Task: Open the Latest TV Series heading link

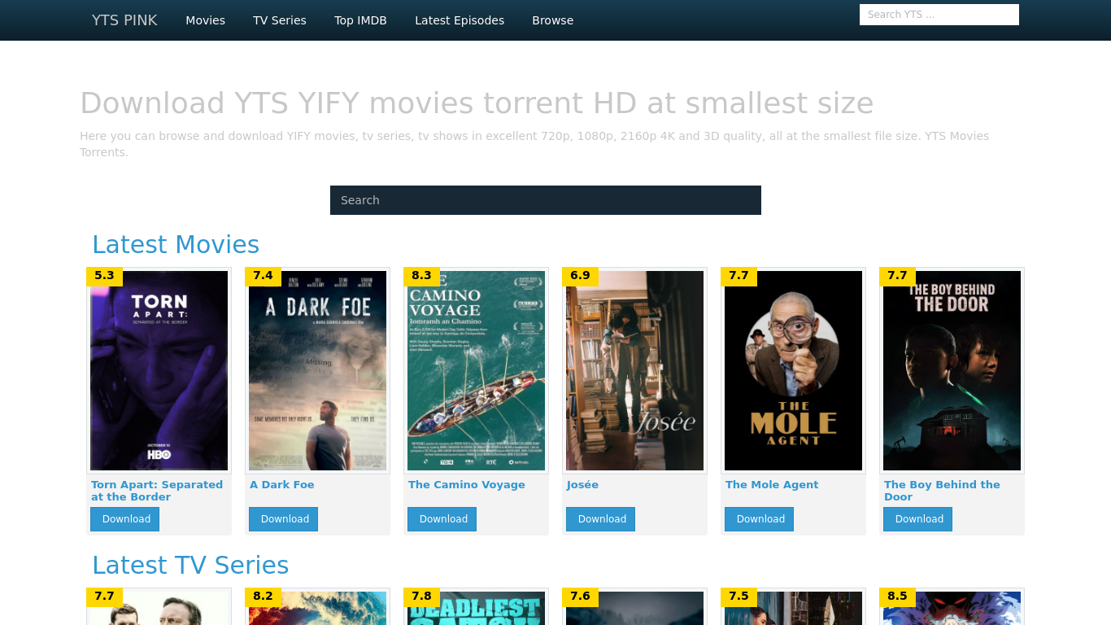Action: coord(190,565)
